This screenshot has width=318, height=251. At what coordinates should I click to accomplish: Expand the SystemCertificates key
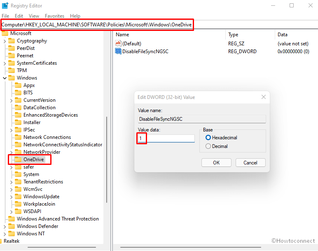coord(5,63)
